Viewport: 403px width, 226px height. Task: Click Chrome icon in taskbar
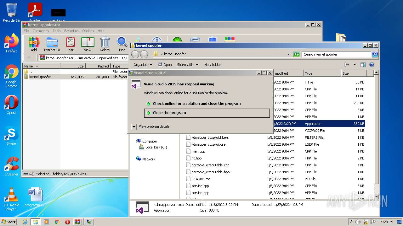[57, 222]
